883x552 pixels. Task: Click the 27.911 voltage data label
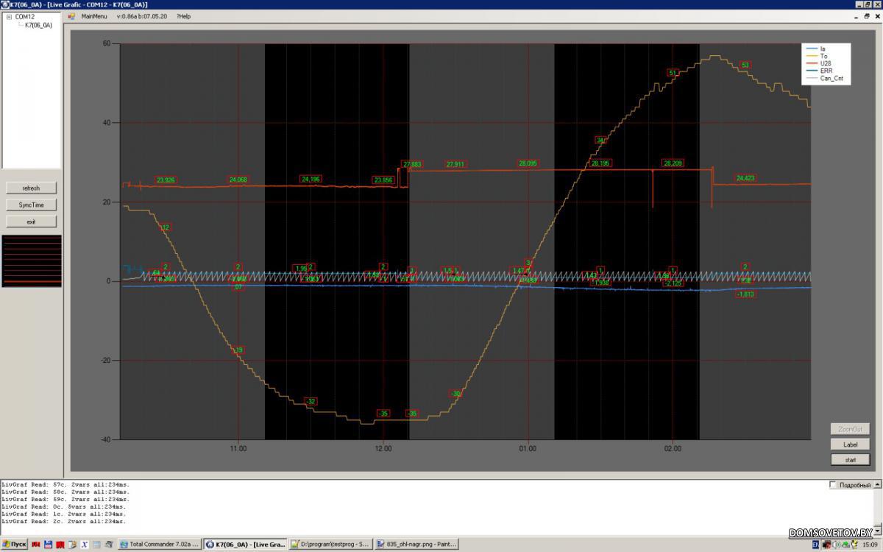coord(456,164)
